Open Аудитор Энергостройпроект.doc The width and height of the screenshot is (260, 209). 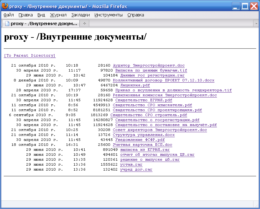coord(149,65)
